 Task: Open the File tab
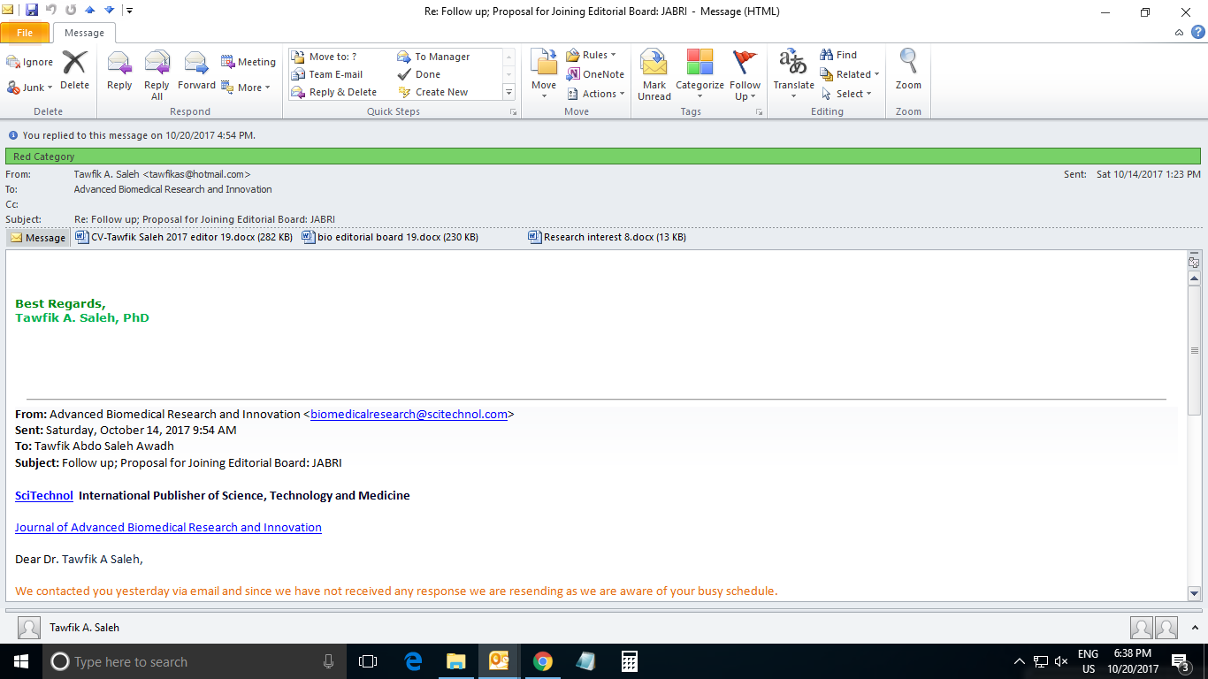[x=25, y=33]
